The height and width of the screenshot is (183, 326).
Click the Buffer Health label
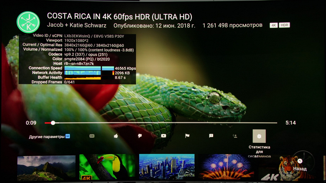50,77
